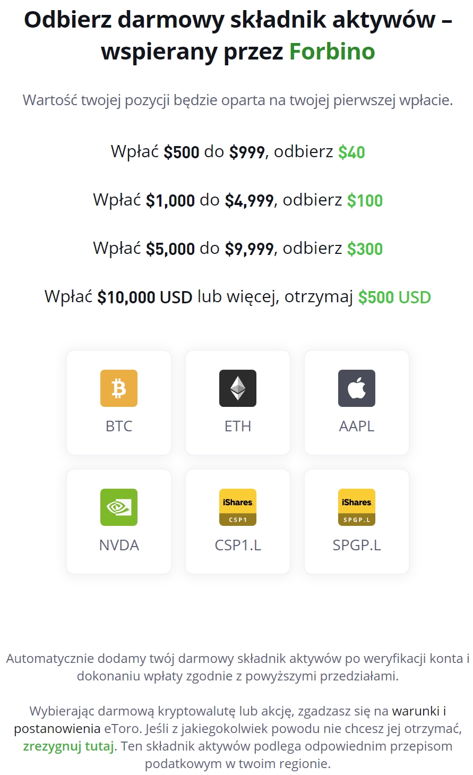The image size is (473, 775).
Task: Click the iShares CSP1 logo icon
Action: pyautogui.click(x=238, y=507)
